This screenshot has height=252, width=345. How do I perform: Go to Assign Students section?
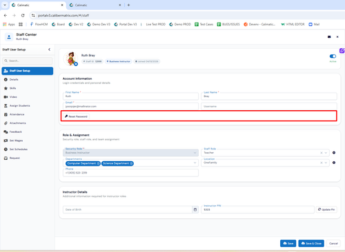pyautogui.click(x=28, y=105)
